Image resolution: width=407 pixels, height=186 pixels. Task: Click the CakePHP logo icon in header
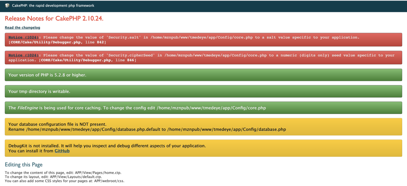point(7,6)
